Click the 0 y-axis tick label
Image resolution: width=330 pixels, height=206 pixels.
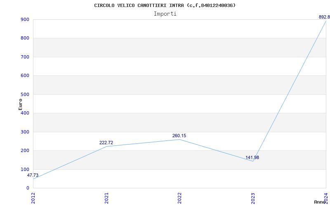click(28, 188)
